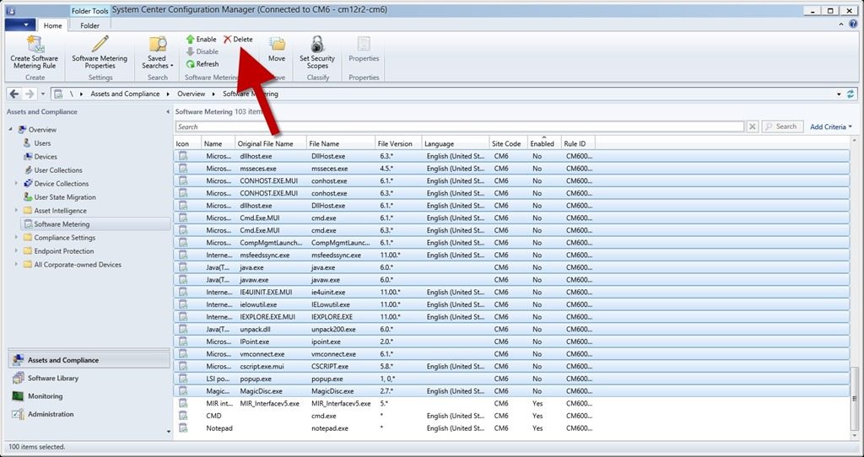Select the CSCRIPT.exe rule row

click(x=511, y=367)
